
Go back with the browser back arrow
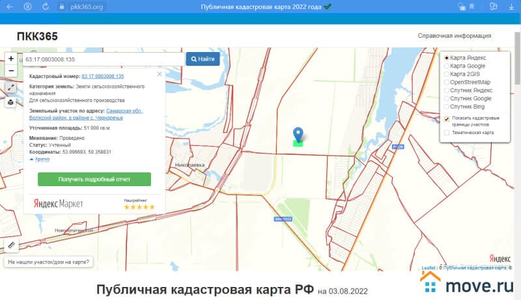coord(9,7)
